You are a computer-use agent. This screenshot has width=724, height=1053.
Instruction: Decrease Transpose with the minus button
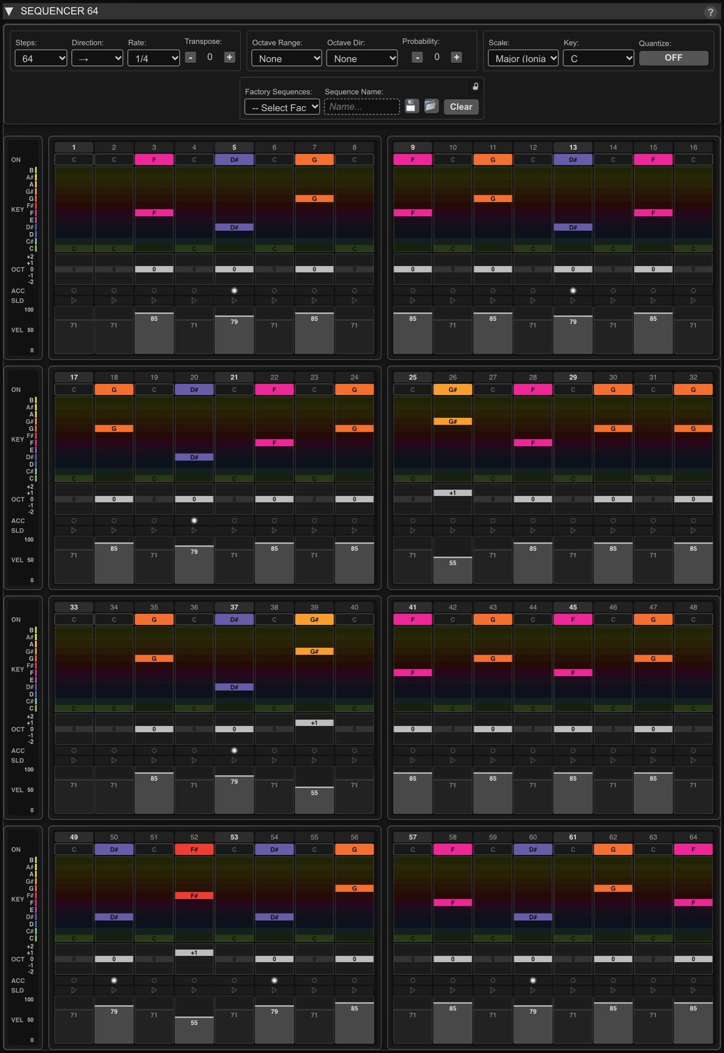point(191,57)
